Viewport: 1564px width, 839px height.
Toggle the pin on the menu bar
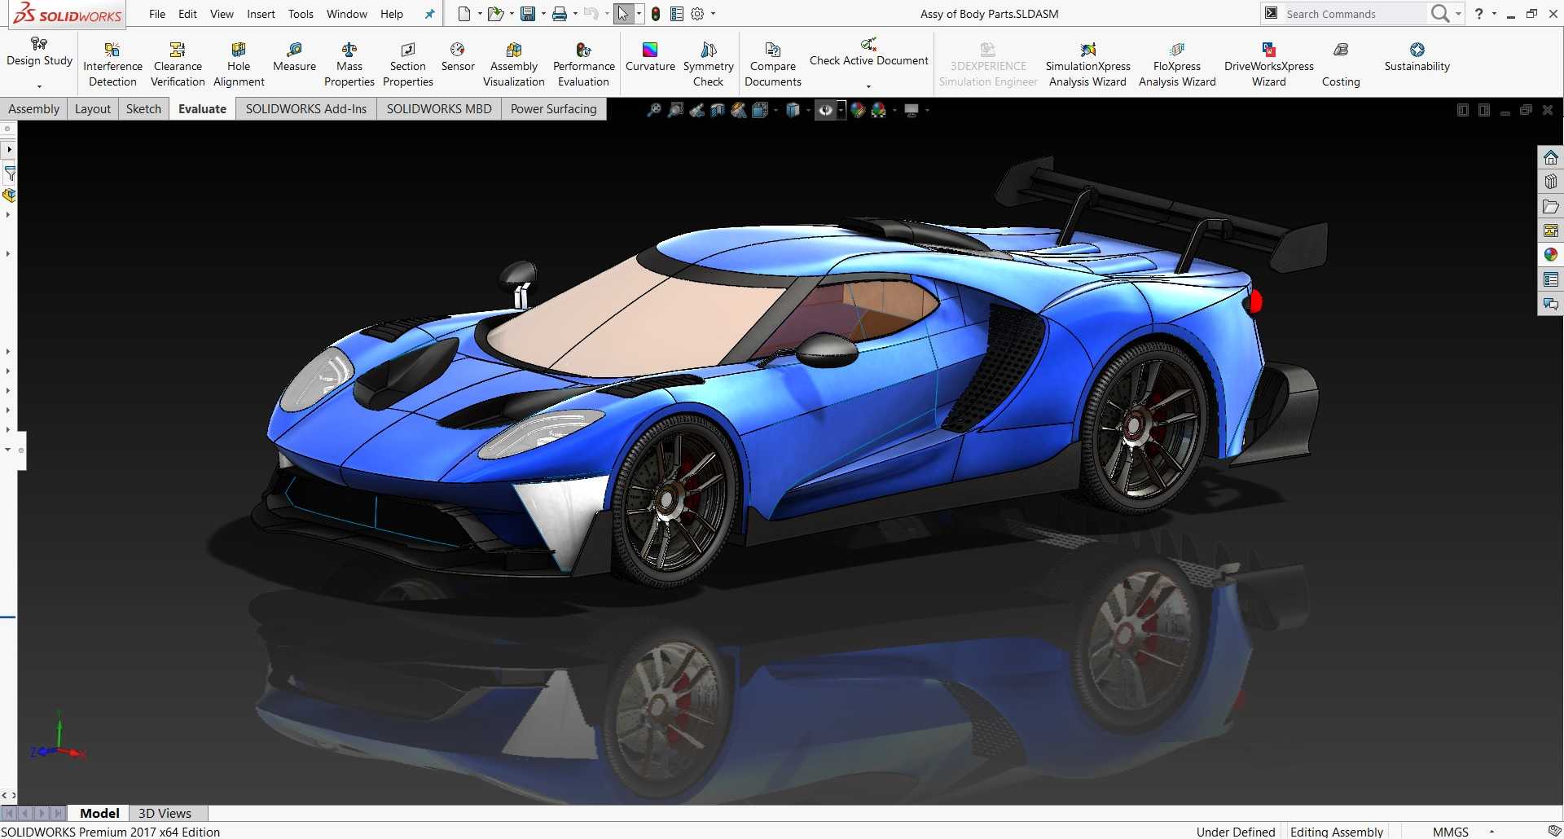430,14
